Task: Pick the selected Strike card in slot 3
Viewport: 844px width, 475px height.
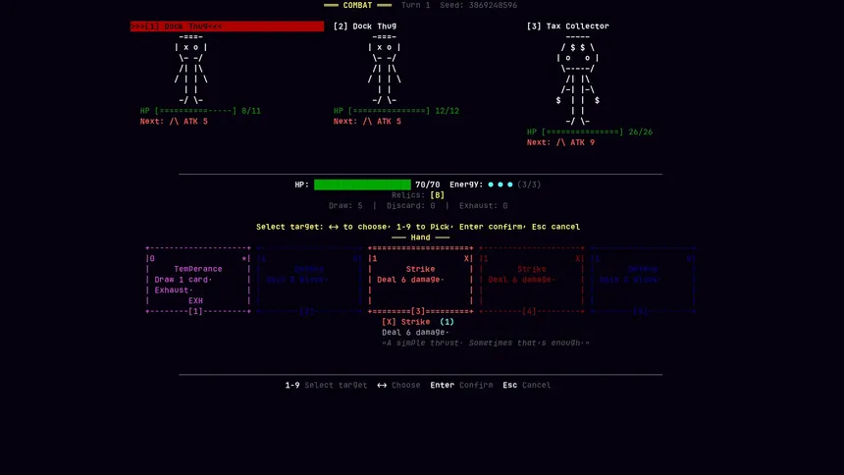Action: pyautogui.click(x=420, y=280)
